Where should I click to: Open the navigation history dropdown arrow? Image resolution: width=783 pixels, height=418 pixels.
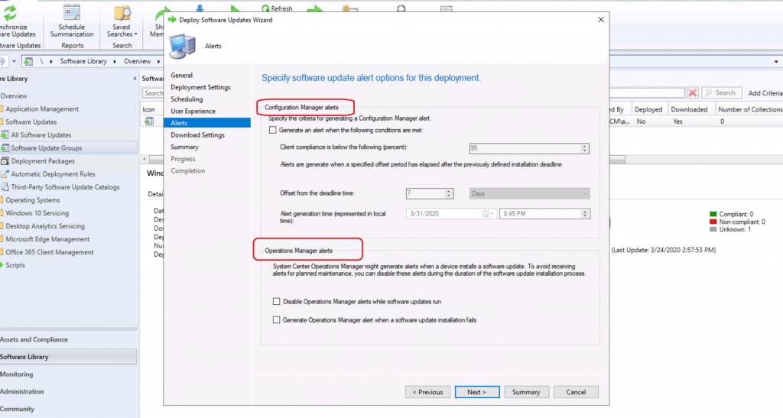[x=14, y=61]
